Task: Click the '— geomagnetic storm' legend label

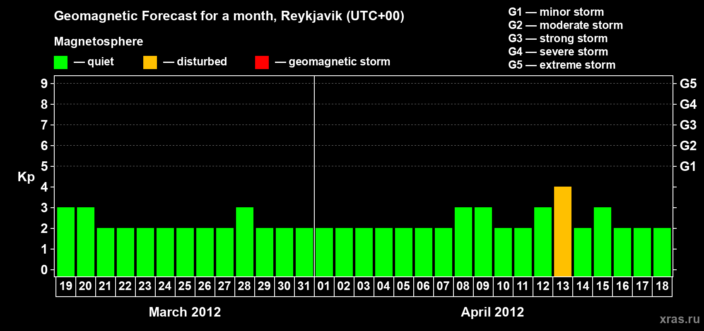Action: [x=333, y=62]
